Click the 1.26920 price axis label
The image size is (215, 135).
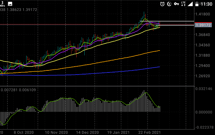203,76
